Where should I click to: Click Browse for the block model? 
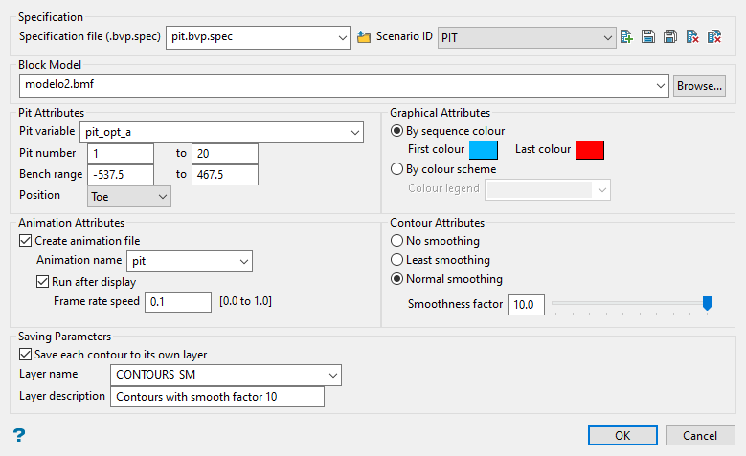699,85
